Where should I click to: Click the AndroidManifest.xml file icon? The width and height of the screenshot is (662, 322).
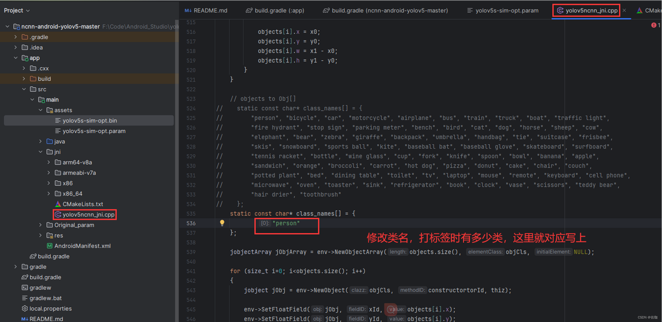coord(50,246)
